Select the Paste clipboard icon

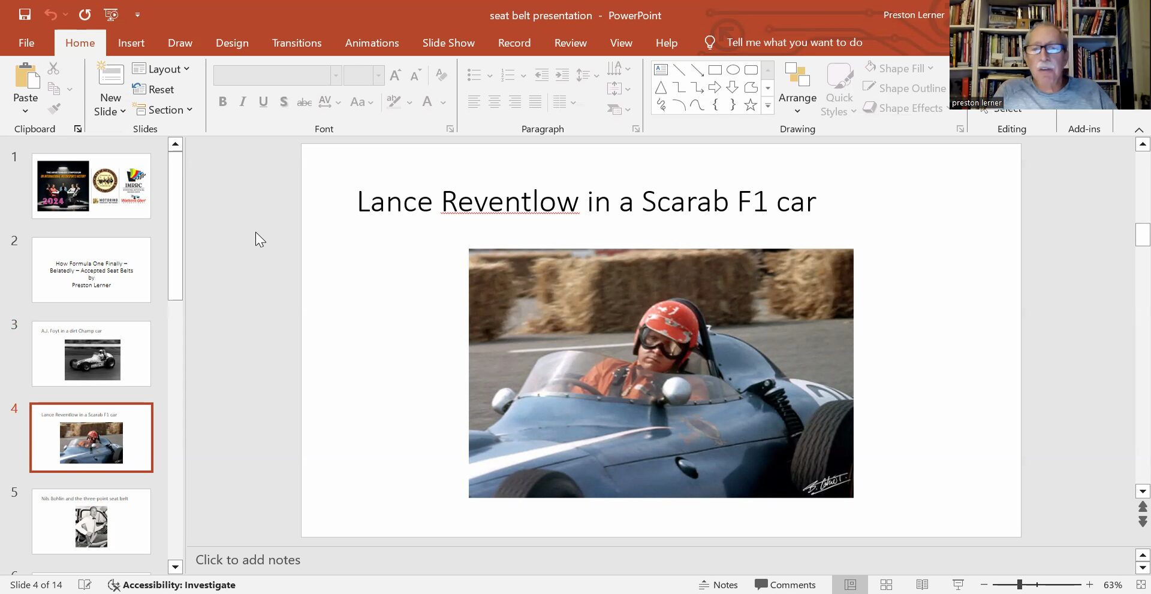pos(26,77)
